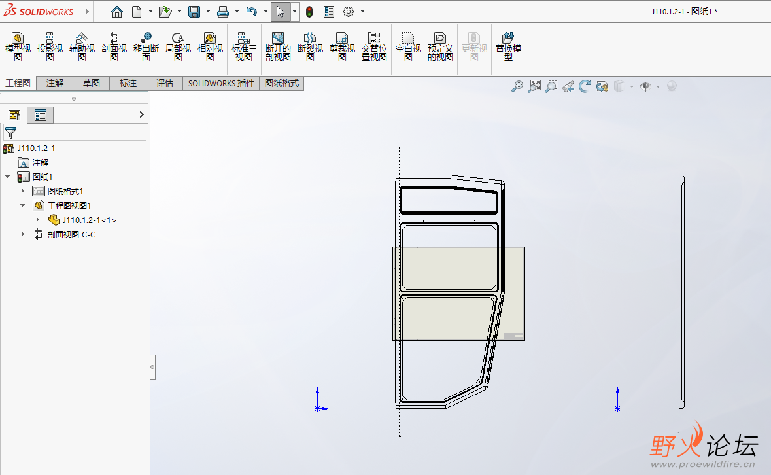Create a Section View (剖面视图)

coord(114,46)
